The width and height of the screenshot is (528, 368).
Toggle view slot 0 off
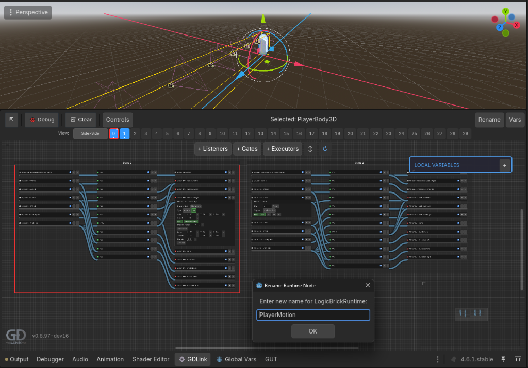(x=113, y=133)
